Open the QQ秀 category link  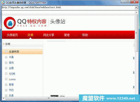[x=12, y=74]
